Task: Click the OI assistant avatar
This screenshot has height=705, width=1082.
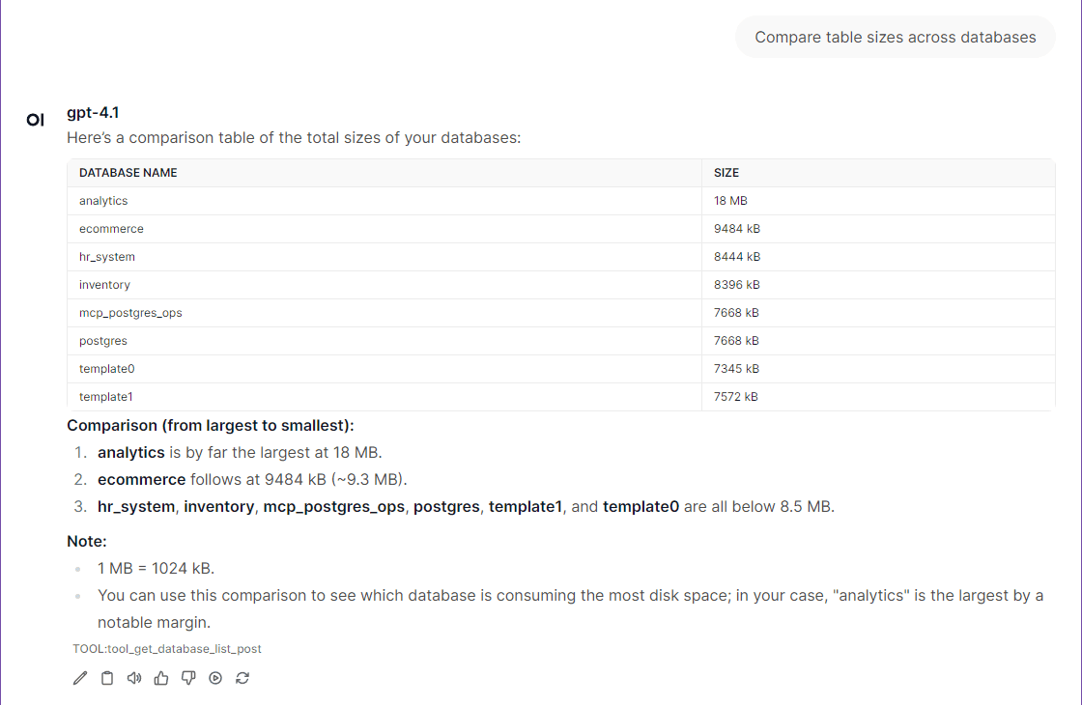Action: coord(35,119)
